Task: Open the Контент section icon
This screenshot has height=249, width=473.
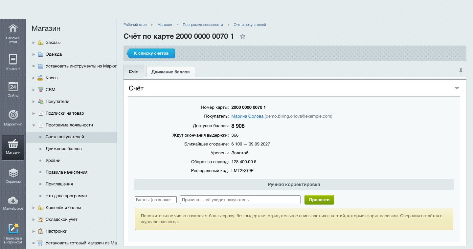Action: (x=13, y=59)
